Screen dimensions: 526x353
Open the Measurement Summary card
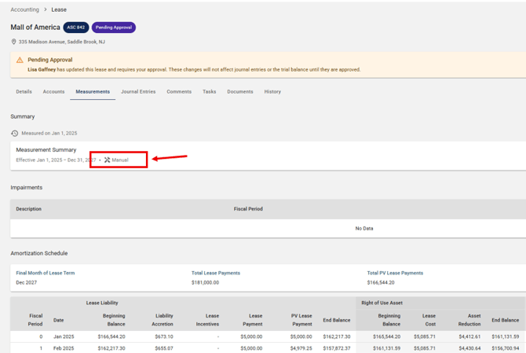click(x=46, y=149)
